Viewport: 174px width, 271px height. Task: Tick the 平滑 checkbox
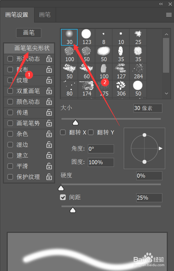[x=10, y=166]
